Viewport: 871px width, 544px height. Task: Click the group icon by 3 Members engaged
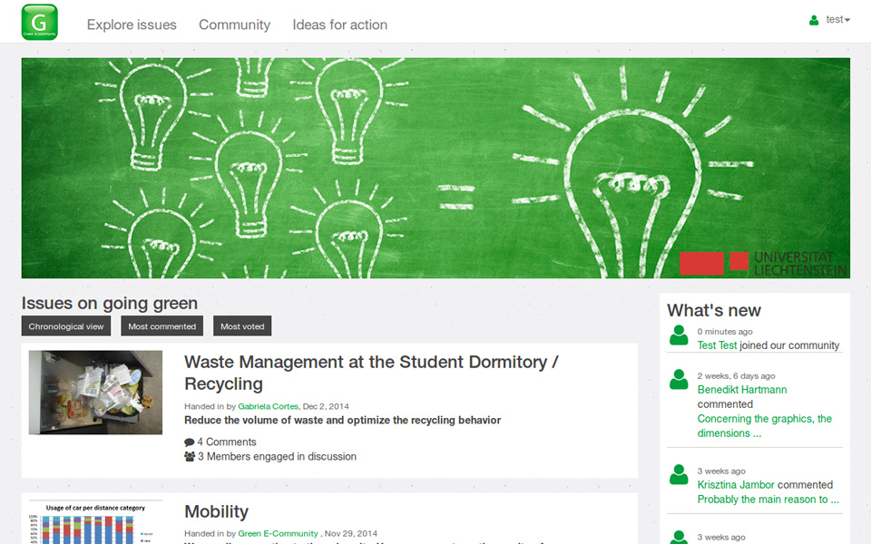190,456
